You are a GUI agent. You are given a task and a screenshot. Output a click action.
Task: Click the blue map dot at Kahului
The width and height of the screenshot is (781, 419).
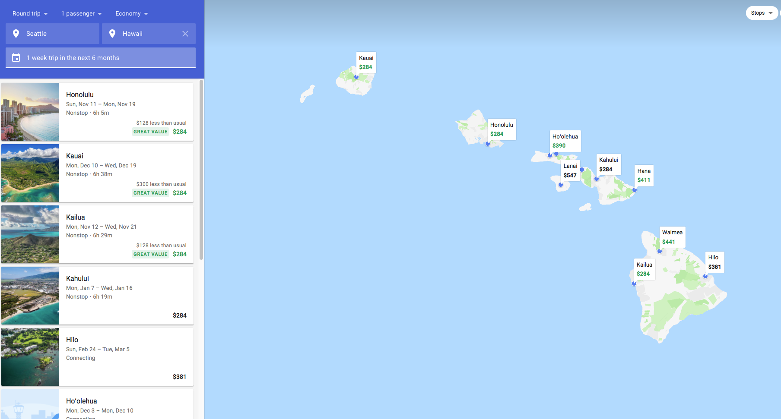[x=597, y=179]
